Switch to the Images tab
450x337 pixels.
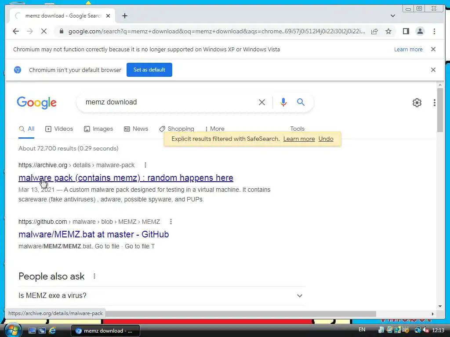click(98, 129)
